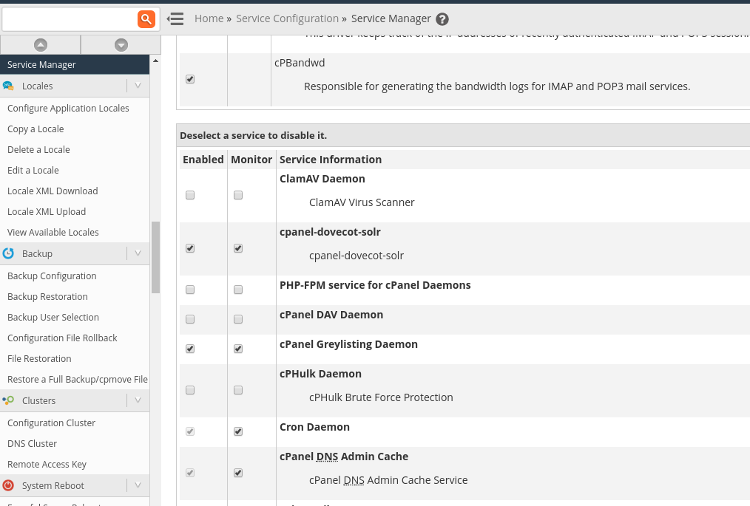
Task: Uncheck Monitor for cpanel-dovecot-solr
Action: 238,248
